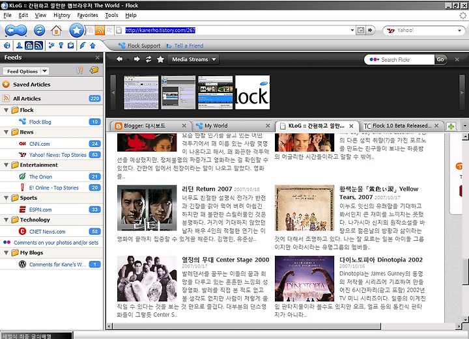
Task: Open the Feed Options dropdown
Action: pos(26,71)
